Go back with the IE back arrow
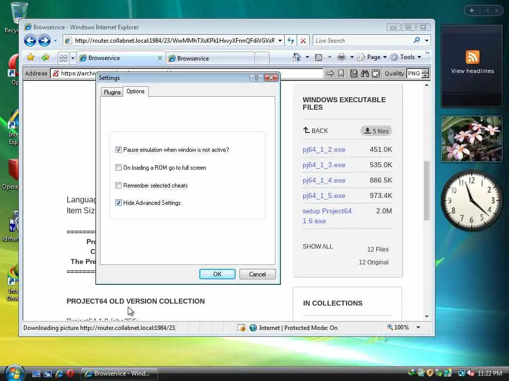 click(30, 41)
